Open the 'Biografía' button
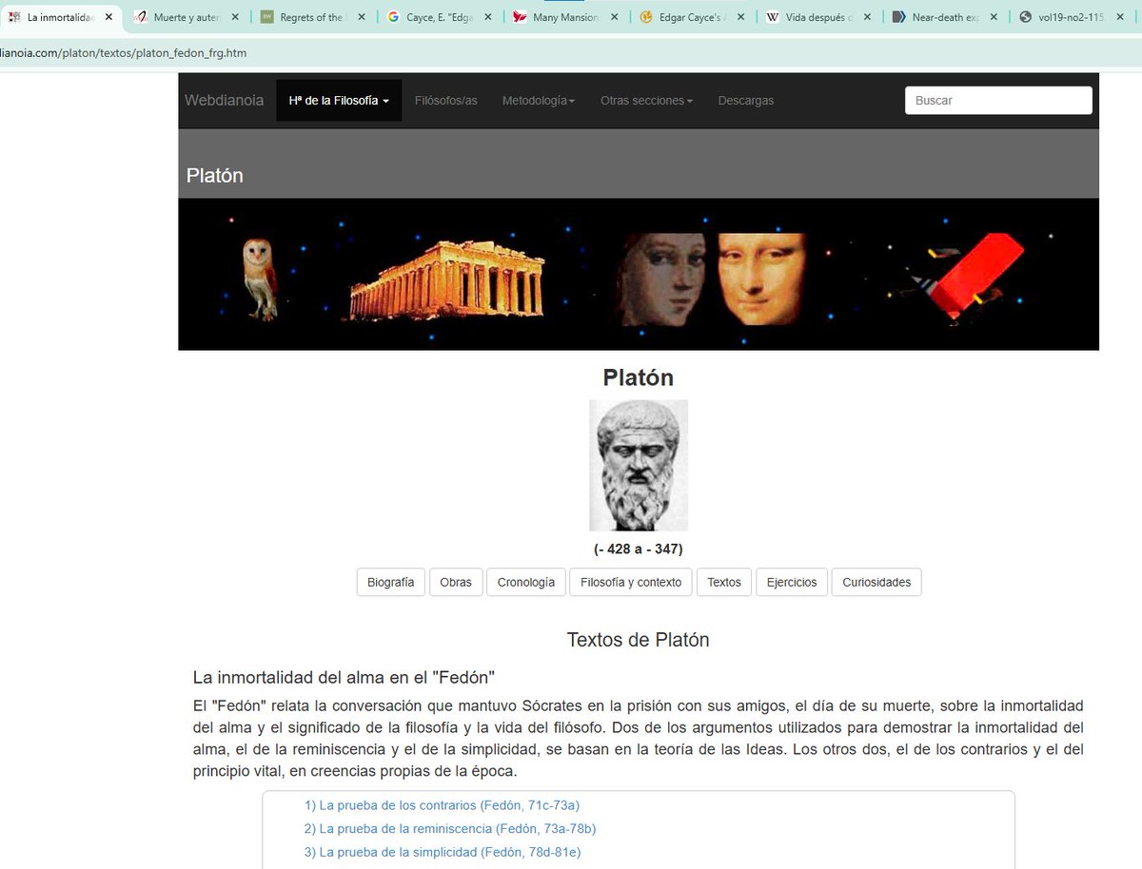Viewport: 1142px width, 869px height. tap(391, 583)
